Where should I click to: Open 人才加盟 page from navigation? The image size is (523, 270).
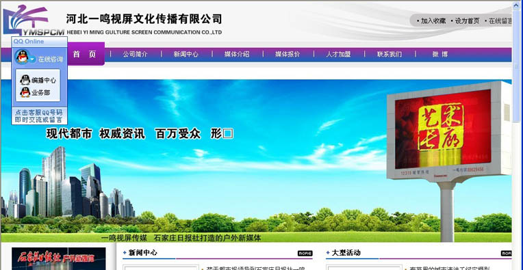pos(338,54)
